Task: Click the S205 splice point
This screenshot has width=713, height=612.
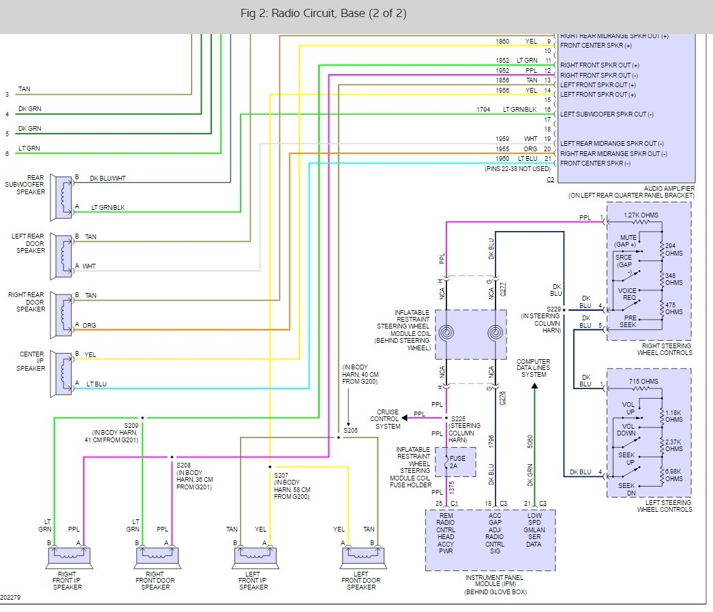Action: (338, 438)
